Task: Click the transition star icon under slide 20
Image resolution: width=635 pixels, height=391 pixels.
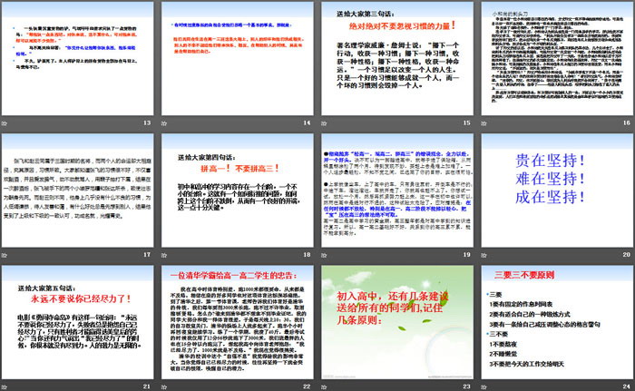Action: pyautogui.click(x=484, y=255)
